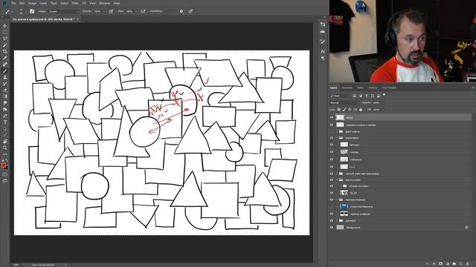Image resolution: width=476 pixels, height=267 pixels.
Task: Open the layer blend mode dropdown Normal
Action: pos(344,102)
